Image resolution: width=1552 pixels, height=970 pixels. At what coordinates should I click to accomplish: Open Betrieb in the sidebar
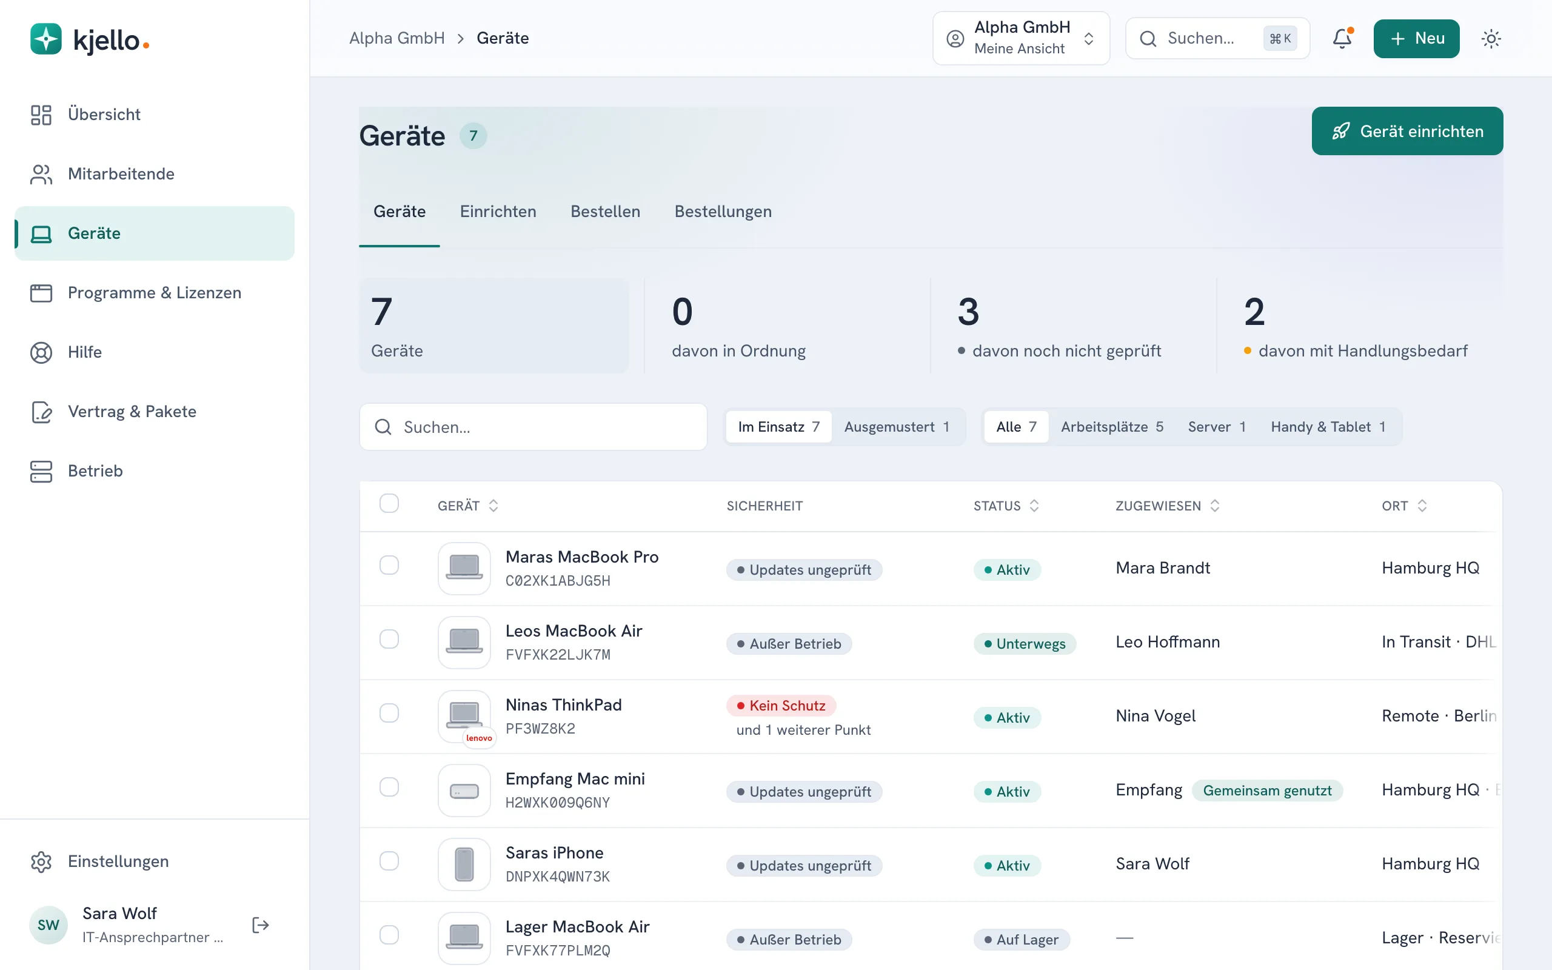click(154, 471)
